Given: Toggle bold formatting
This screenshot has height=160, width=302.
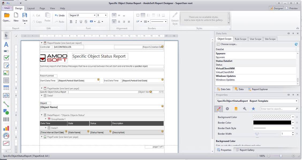Looking at the screenshot, I should coord(71,22).
